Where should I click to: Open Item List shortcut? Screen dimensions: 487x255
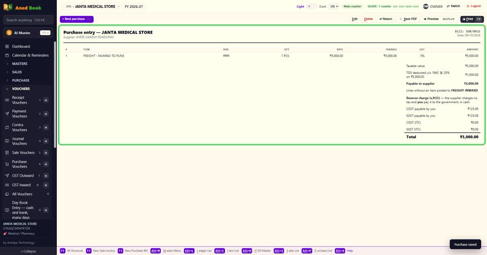click(227, 250)
